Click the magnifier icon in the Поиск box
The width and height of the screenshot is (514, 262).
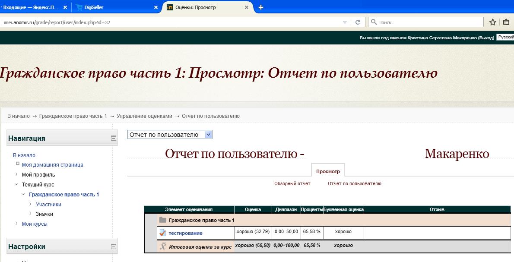pos(374,22)
